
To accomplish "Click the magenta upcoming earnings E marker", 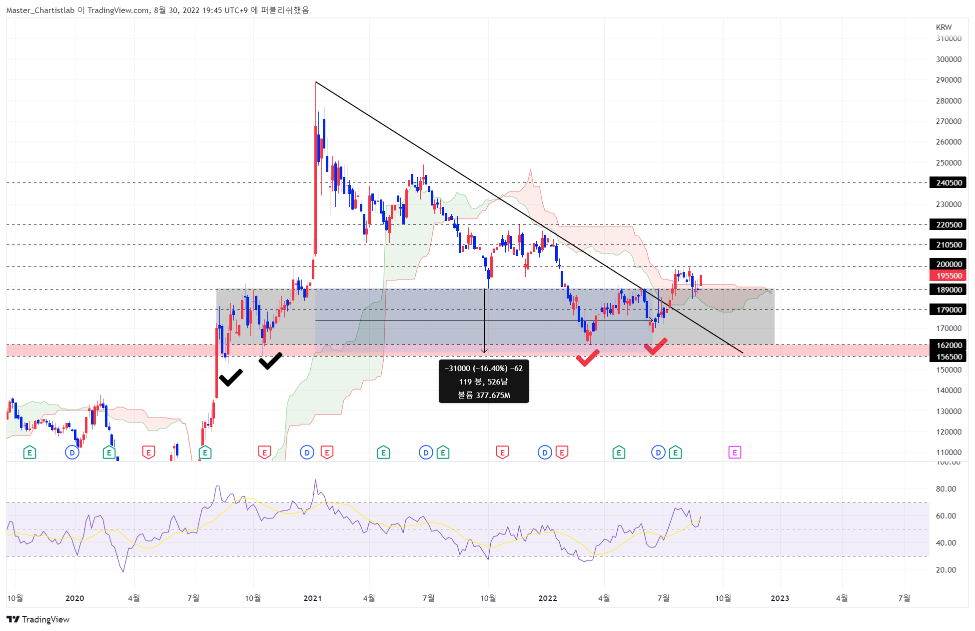I will [734, 453].
